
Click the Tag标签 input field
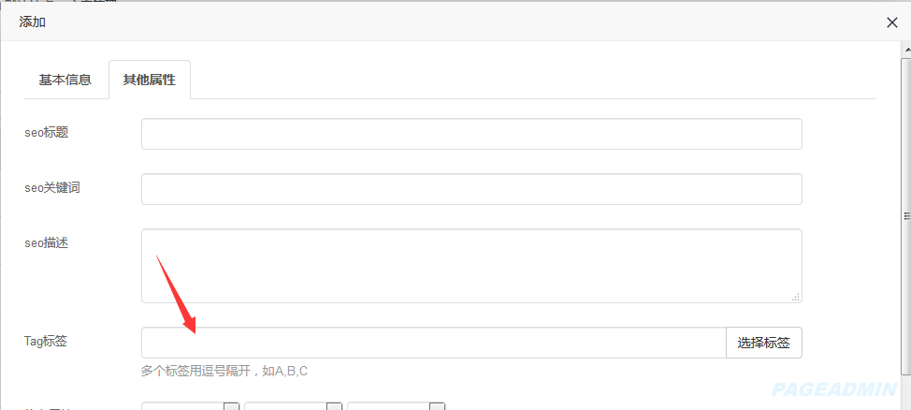(433, 343)
